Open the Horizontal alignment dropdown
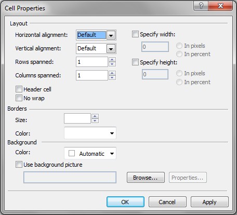The image size is (237, 215). (96, 35)
